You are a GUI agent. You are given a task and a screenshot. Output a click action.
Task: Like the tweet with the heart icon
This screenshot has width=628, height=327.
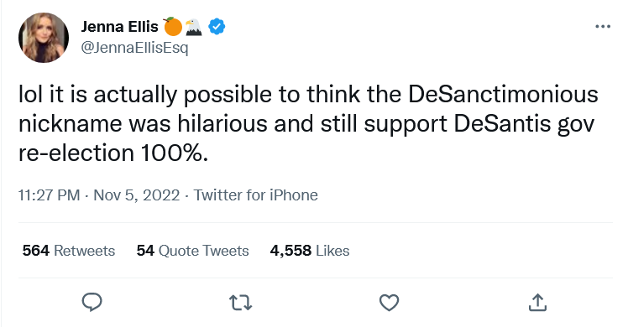(x=389, y=303)
